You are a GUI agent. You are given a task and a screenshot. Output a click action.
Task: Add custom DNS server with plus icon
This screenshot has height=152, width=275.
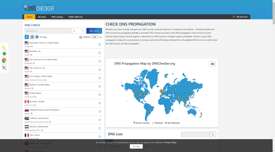click(32, 37)
